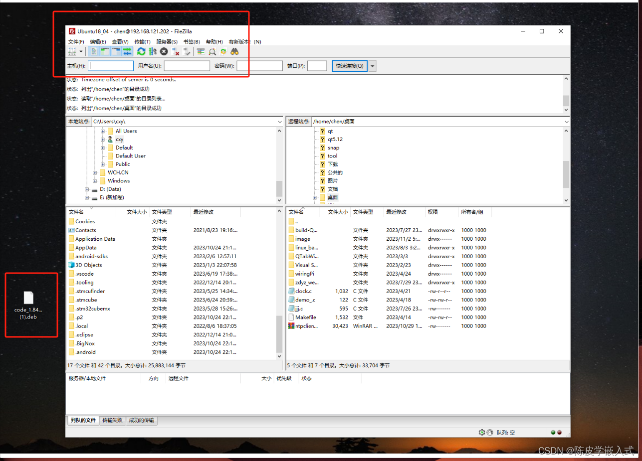
Task: Focus the 用户名(U) username field
Action: [x=187, y=66]
